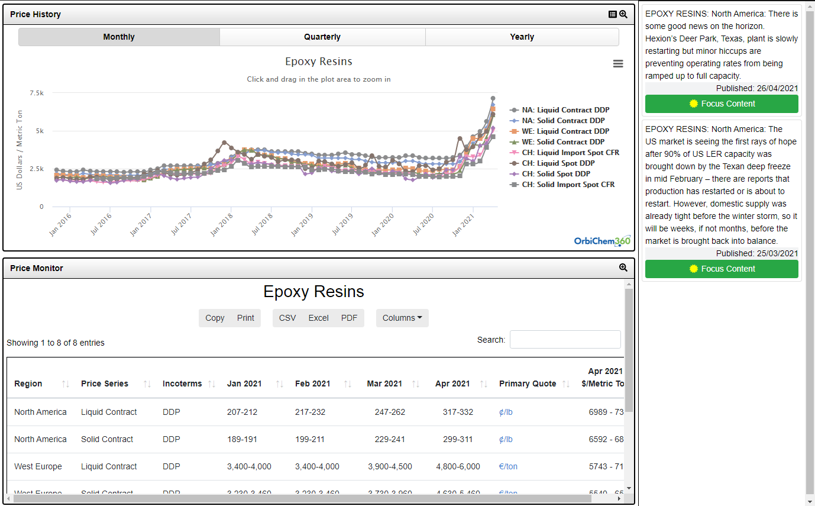Click the '199-211' Feb 2021 cell
815x506 pixels.
pyautogui.click(x=310, y=439)
